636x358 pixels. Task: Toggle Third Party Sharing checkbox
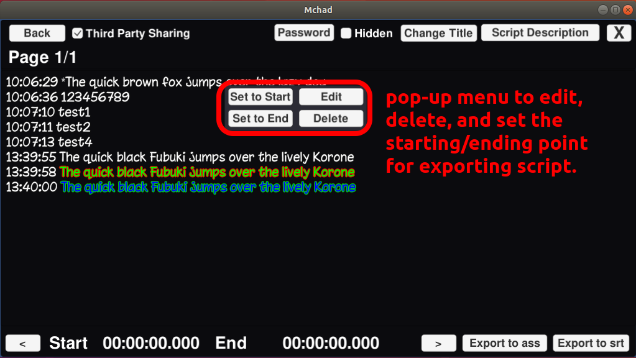tap(78, 33)
